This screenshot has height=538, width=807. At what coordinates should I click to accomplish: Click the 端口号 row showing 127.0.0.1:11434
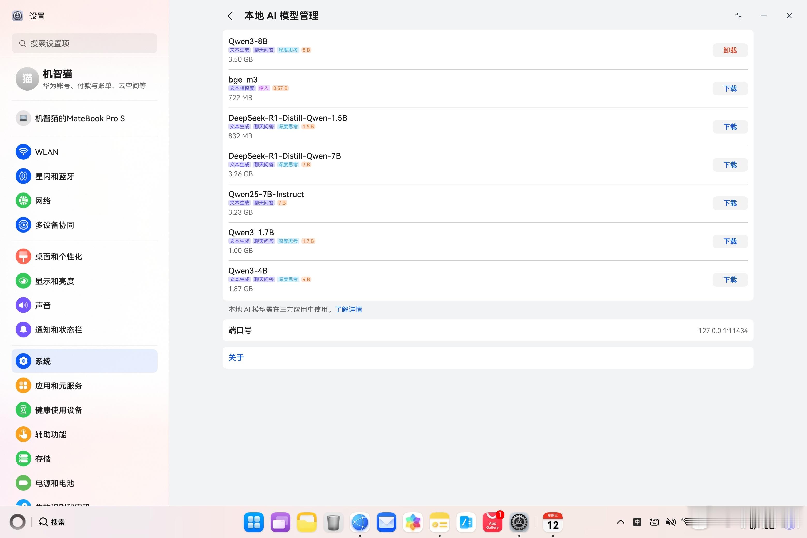[x=488, y=330]
